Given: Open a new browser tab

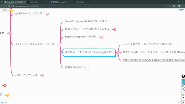Looking at the screenshot, I should click(97, 2).
